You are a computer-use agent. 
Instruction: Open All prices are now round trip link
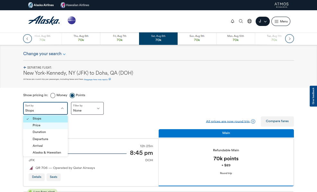pyautogui.click(x=231, y=121)
